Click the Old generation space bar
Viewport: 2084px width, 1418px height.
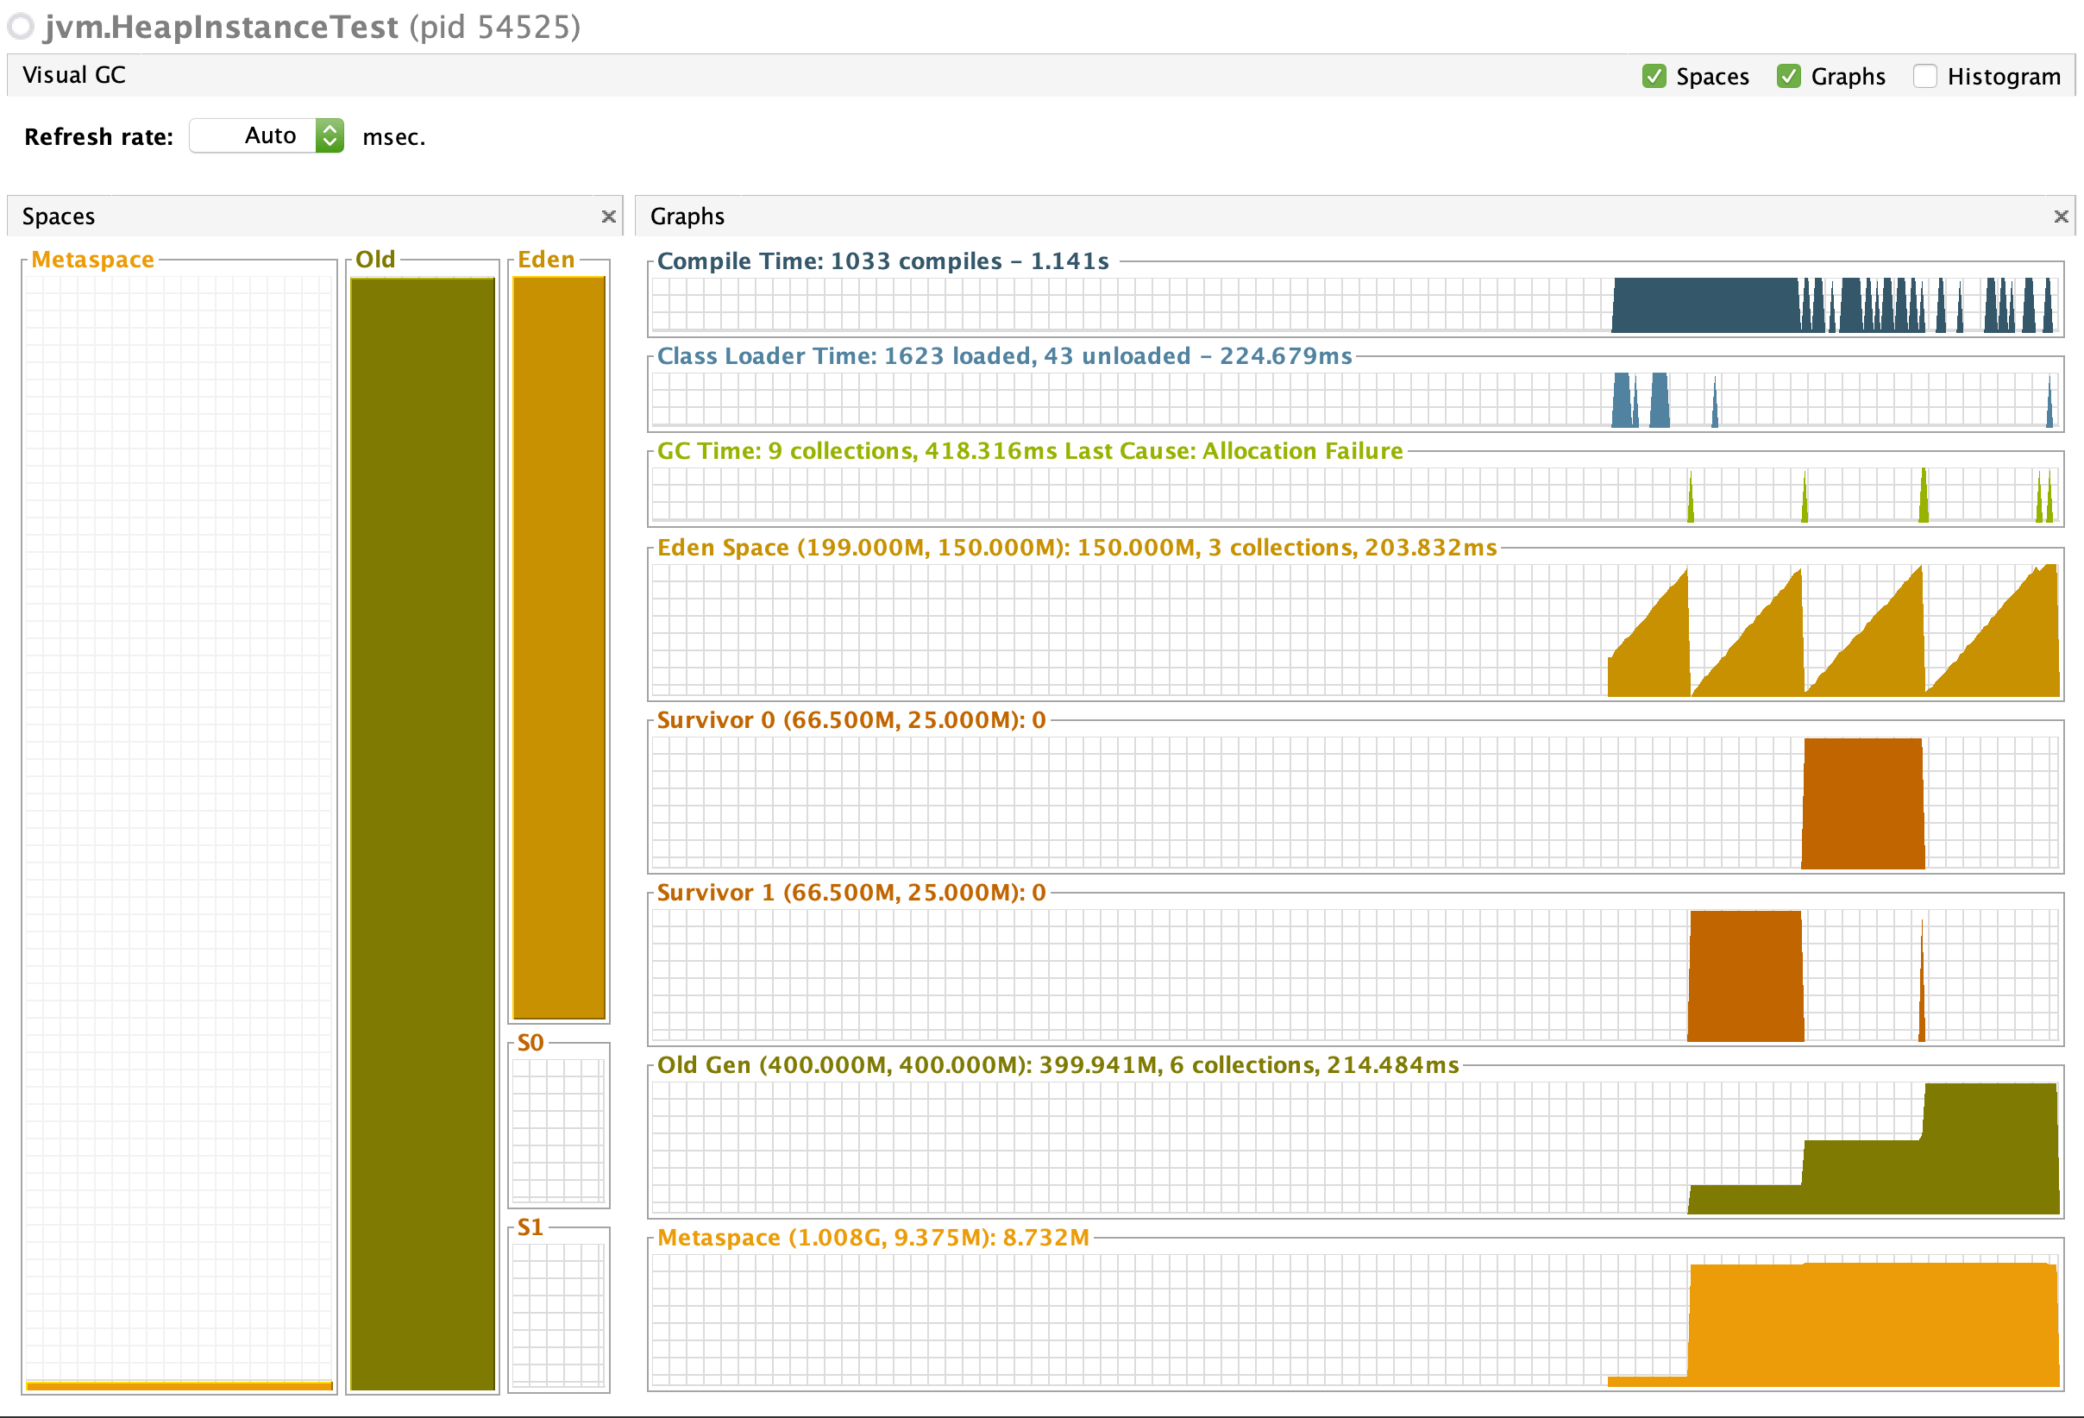[x=423, y=834]
